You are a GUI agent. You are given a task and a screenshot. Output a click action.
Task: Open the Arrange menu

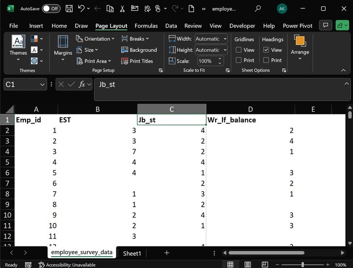tap(300, 48)
